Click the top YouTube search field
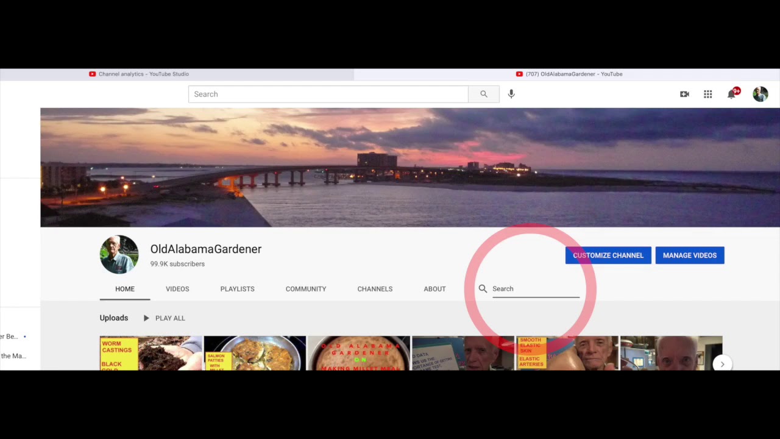780x439 pixels. pyautogui.click(x=328, y=94)
